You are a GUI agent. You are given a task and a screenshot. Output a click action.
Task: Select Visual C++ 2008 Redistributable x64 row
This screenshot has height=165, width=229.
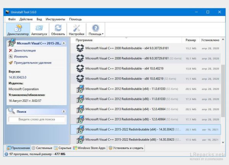(x=146, y=48)
